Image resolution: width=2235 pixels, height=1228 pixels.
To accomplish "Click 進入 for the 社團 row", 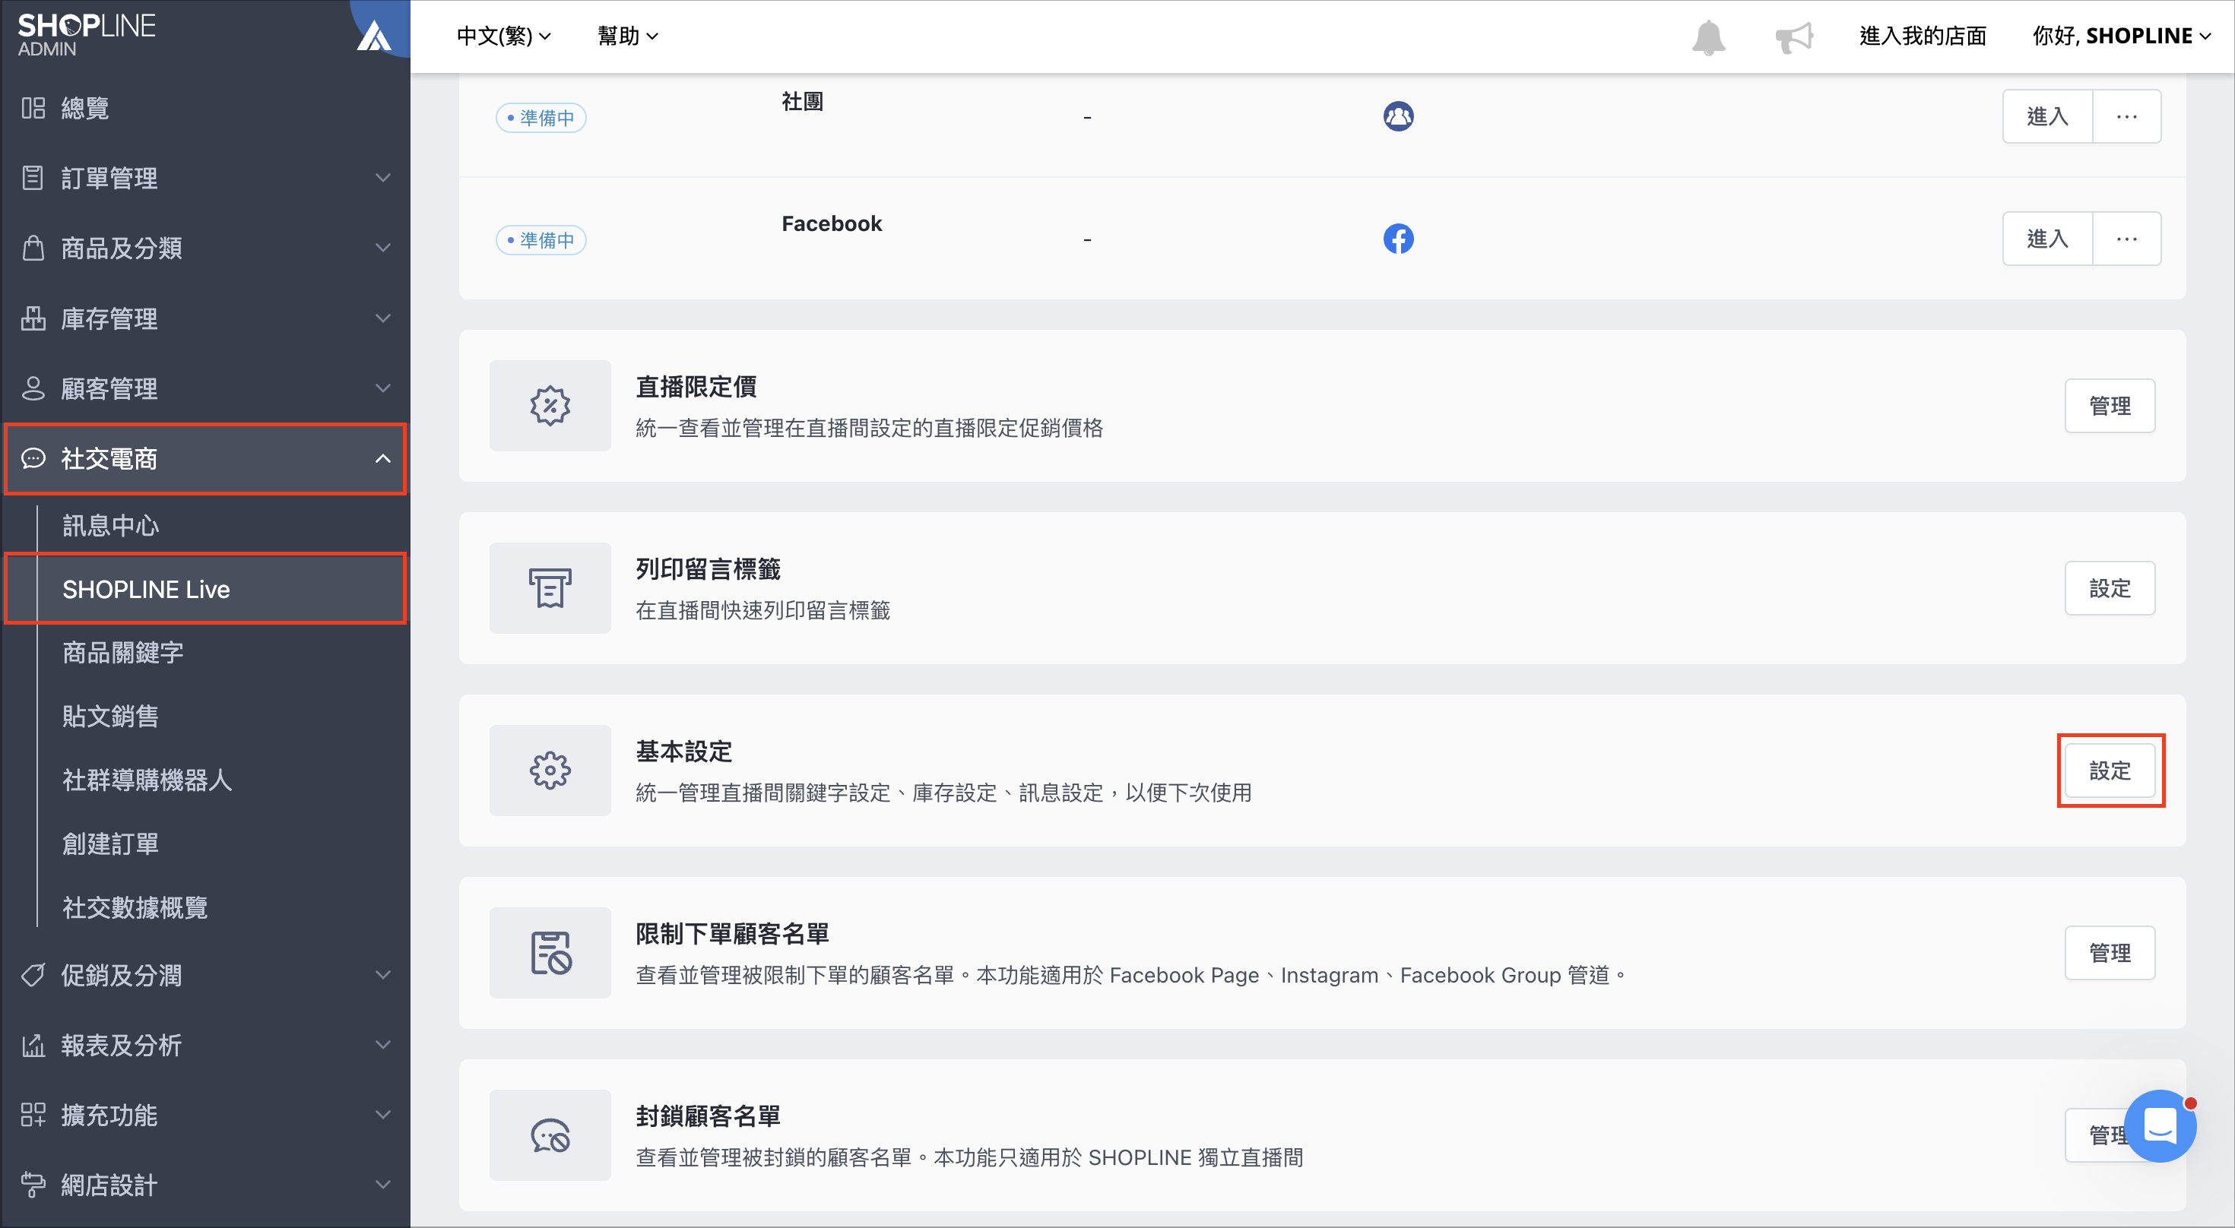I will click(2046, 116).
